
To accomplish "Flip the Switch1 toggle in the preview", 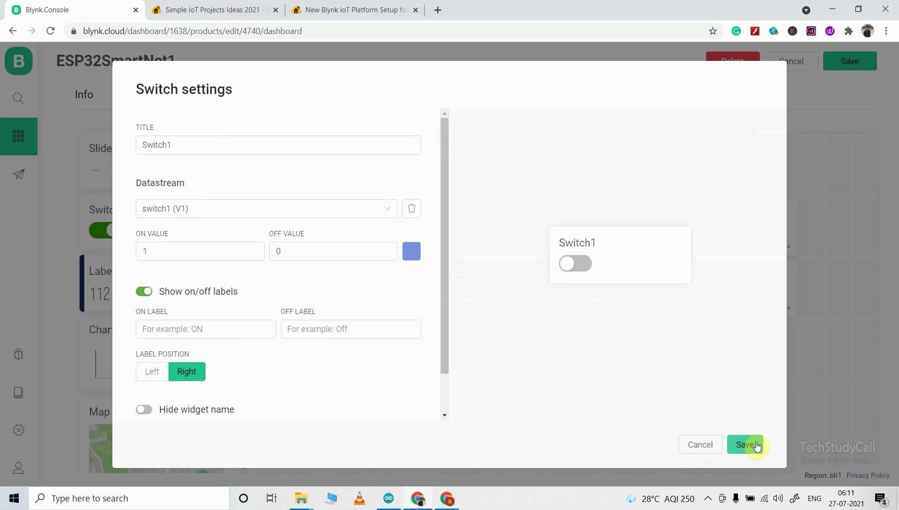I will point(575,263).
